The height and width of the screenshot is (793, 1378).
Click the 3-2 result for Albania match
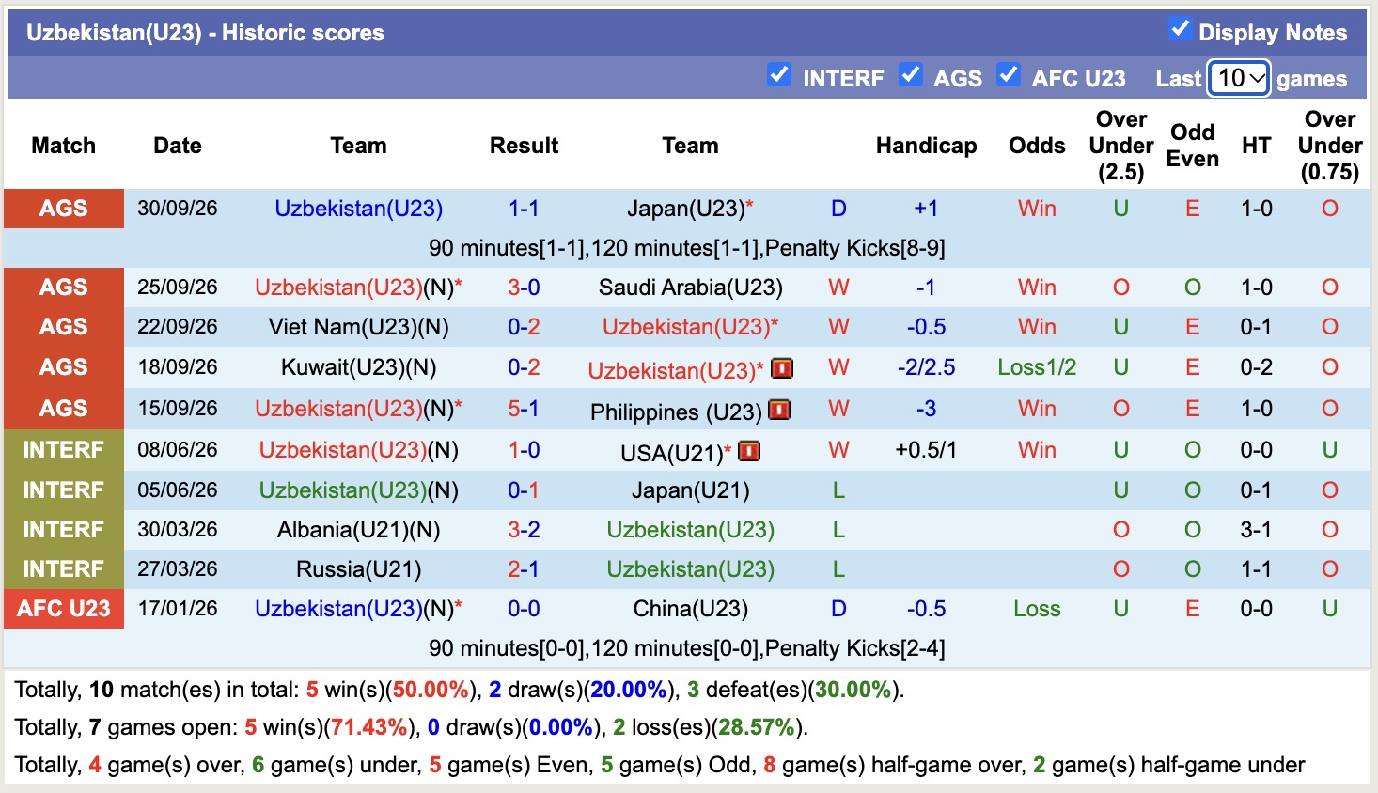524,530
